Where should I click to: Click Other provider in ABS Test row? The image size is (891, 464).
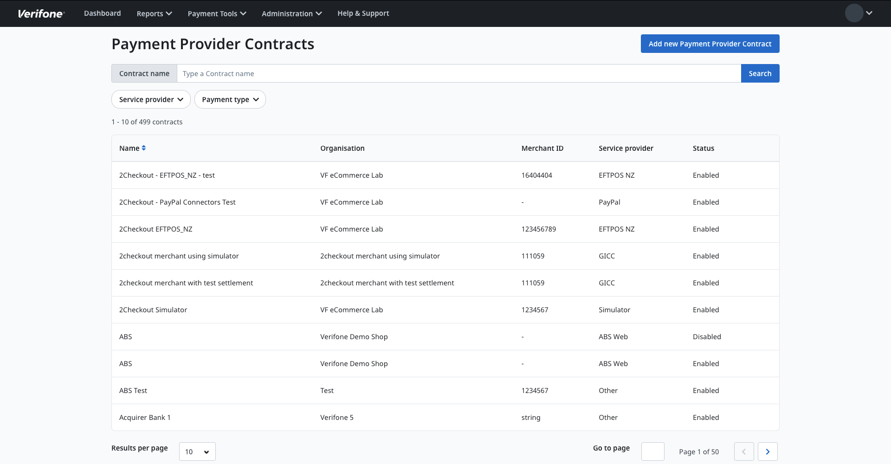608,390
